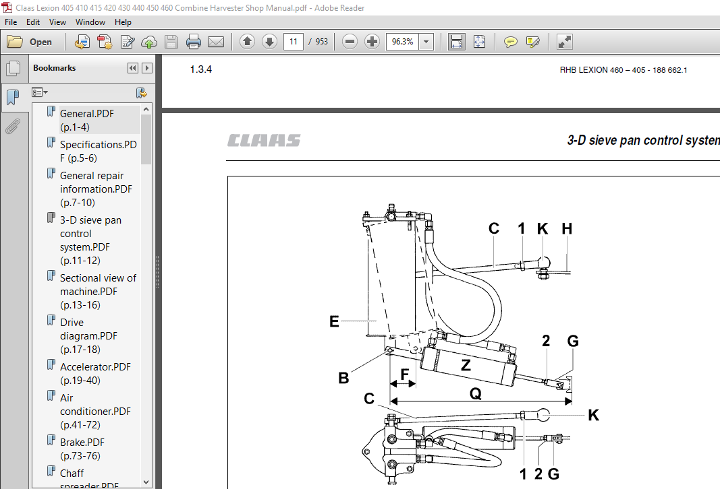Image resolution: width=720 pixels, height=489 pixels.
Task: Select the Chaff spreader bookmark
Action: tap(89, 478)
